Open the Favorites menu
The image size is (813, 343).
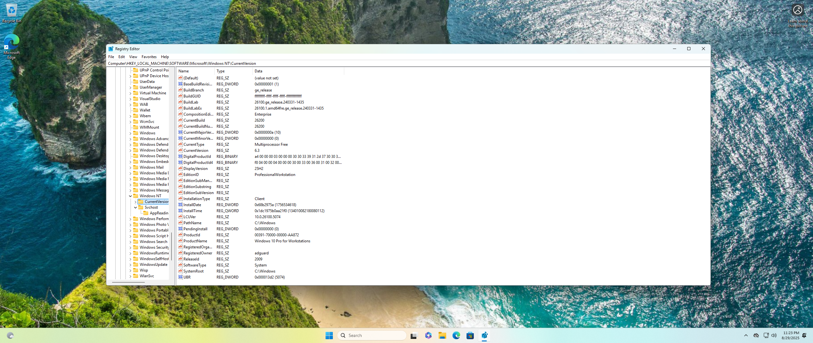pos(149,57)
